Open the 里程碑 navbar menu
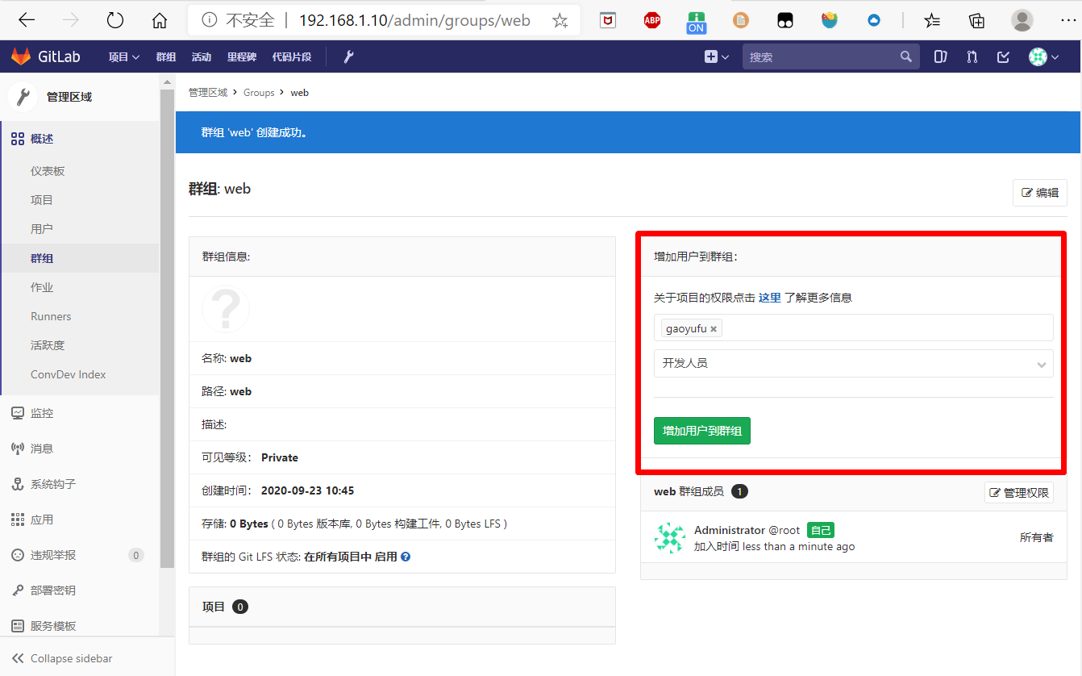The image size is (1082, 676). point(242,56)
